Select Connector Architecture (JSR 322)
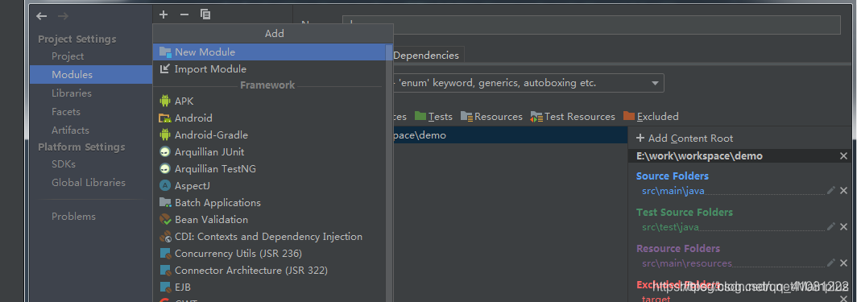 pyautogui.click(x=270, y=271)
